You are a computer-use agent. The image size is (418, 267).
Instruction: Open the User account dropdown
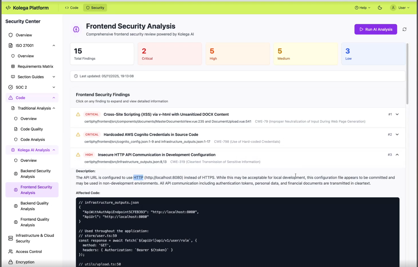coord(400,7)
